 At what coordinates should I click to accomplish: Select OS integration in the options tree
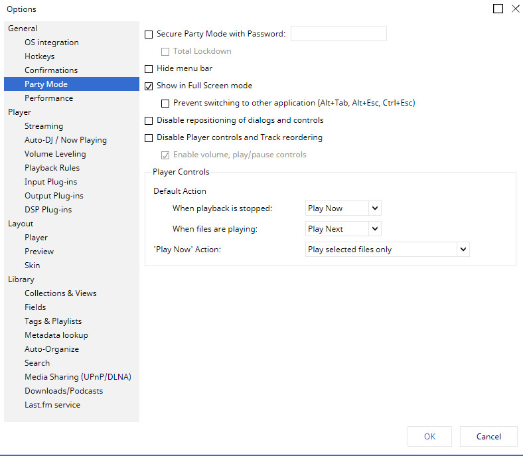pos(52,42)
